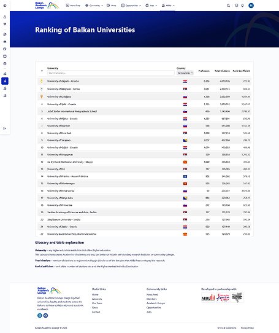The image size is (279, 333).
Task: Expand the Opportunities menu in the top navigation
Action: pos(131,6)
